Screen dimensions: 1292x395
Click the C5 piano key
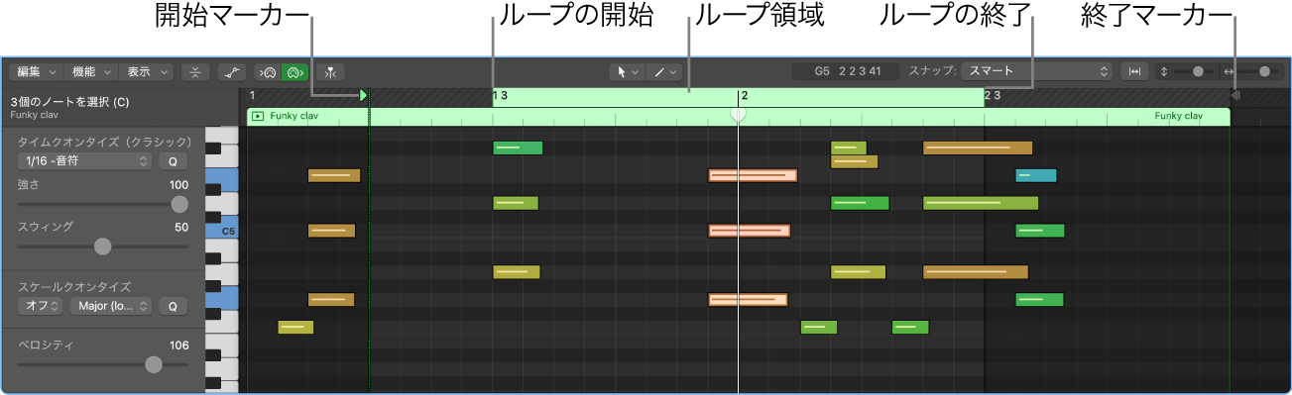tap(222, 231)
